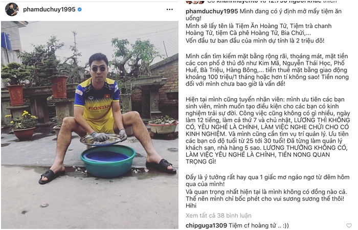Click the blue verified badge beside phamduchuy1995
Image resolution: width=358 pixels, height=230 pixels.
pyautogui.click(x=80, y=9)
